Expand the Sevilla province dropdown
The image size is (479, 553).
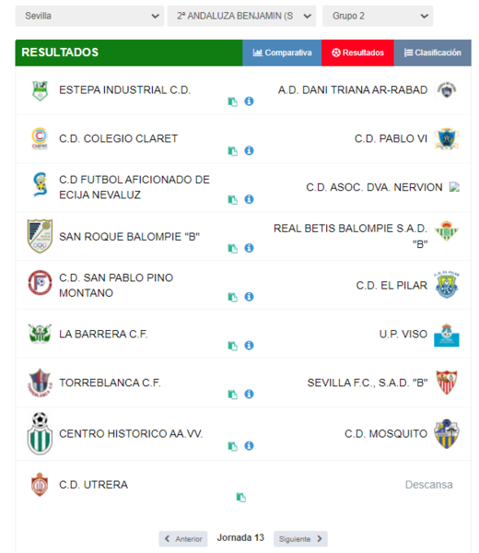[89, 16]
